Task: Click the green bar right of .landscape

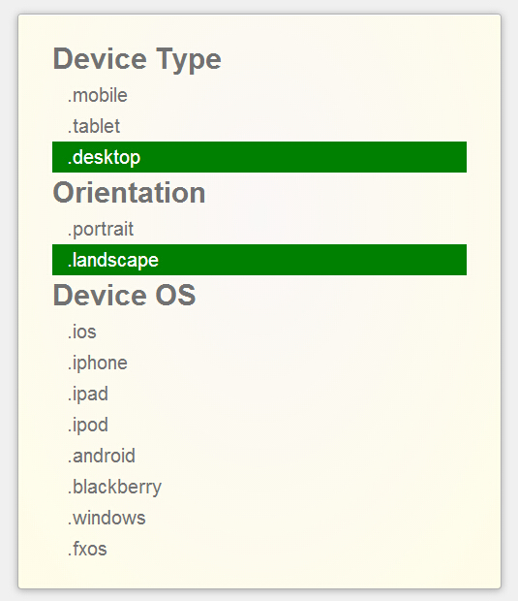Action: [313, 260]
